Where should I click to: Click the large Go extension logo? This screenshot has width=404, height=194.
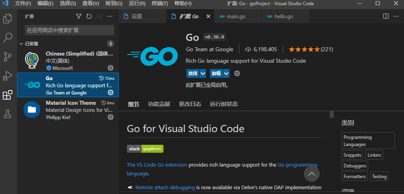pyautogui.click(x=152, y=56)
